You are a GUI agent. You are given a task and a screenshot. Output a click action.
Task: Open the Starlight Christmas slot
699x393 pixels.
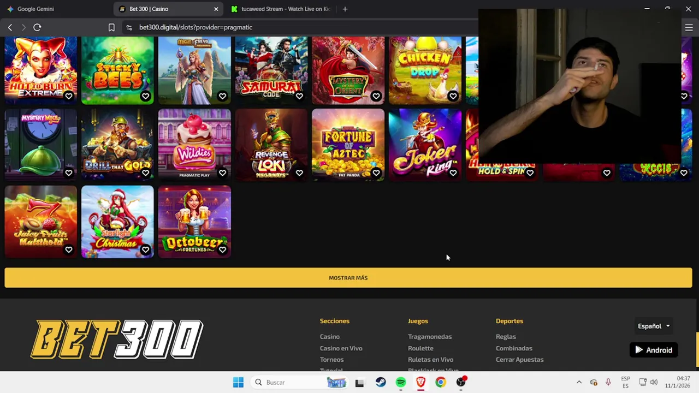[117, 222]
